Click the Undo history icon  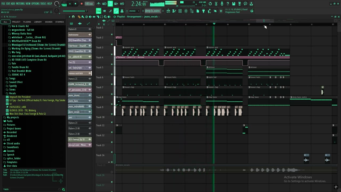210,4
